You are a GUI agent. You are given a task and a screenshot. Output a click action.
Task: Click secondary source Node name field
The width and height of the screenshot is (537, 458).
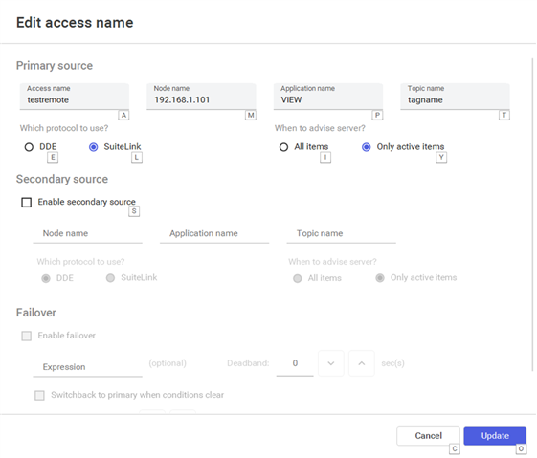click(x=88, y=233)
